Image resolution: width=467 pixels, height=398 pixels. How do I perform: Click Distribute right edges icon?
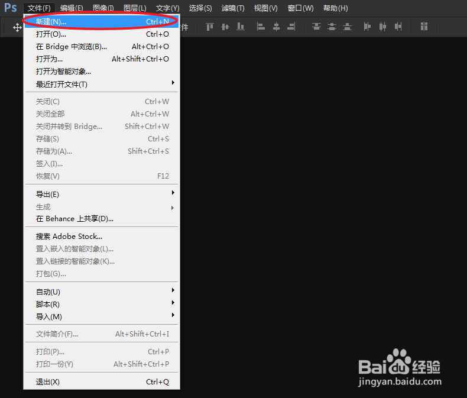(x=398, y=27)
